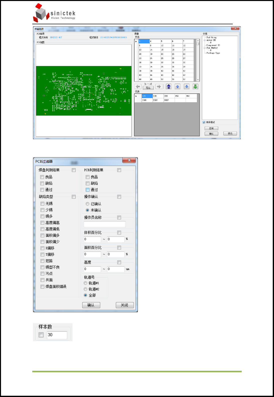Enable the 操作确认 group checkbox
The image size is (274, 397).
point(119,197)
